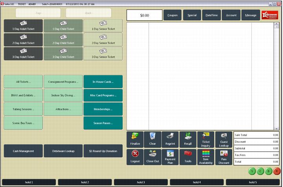Click the green C round button
This screenshot has width=283, height=187.
[260, 171]
